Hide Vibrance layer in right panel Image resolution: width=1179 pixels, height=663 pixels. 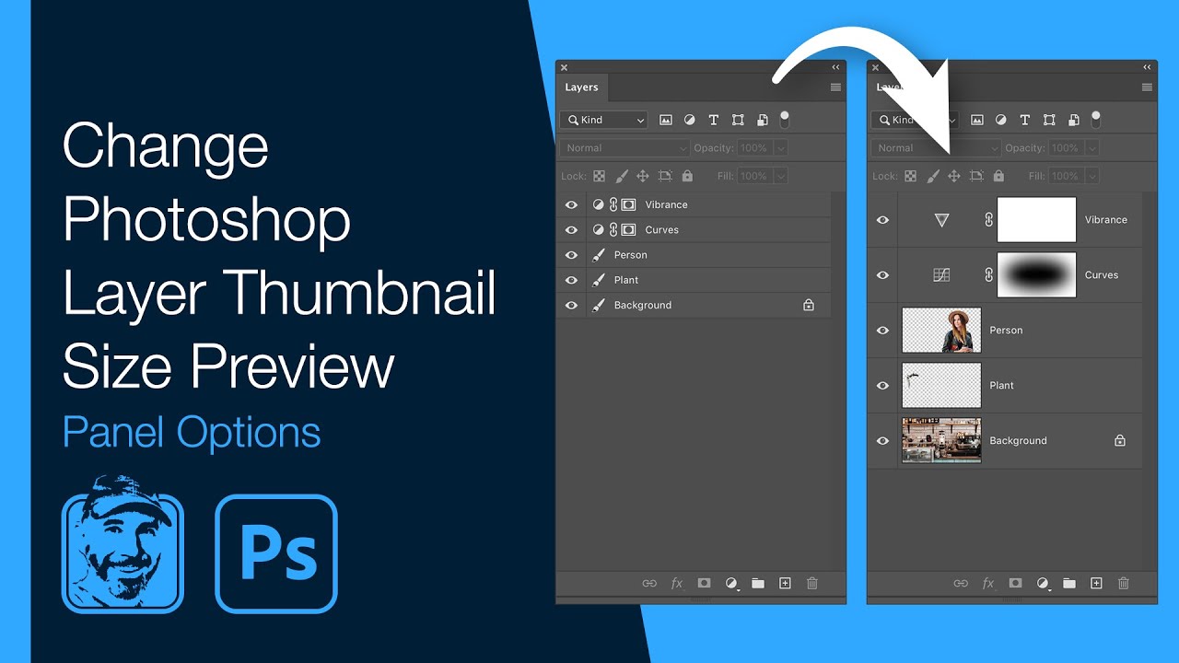[x=882, y=220]
